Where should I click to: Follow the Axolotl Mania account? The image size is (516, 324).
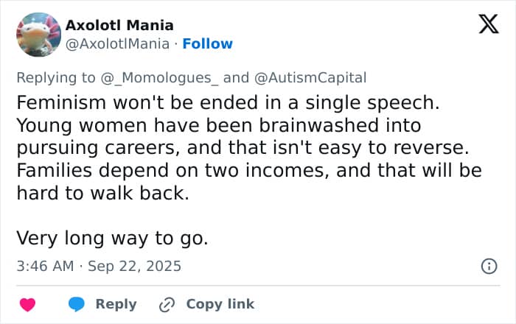207,43
